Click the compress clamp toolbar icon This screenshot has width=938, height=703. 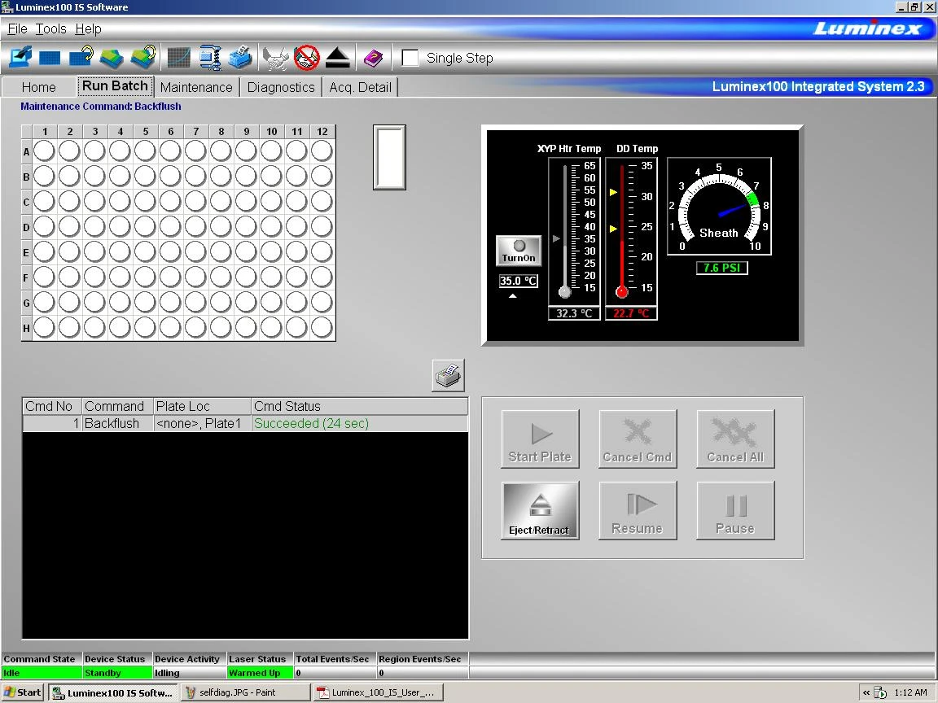pyautogui.click(x=210, y=58)
